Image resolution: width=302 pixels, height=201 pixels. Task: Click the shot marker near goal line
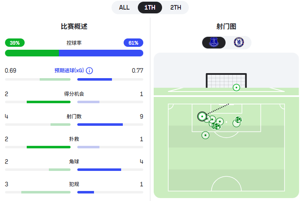coord(236,87)
